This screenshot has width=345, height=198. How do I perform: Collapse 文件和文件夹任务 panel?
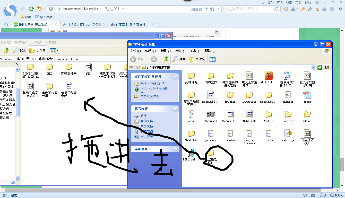click(x=175, y=76)
